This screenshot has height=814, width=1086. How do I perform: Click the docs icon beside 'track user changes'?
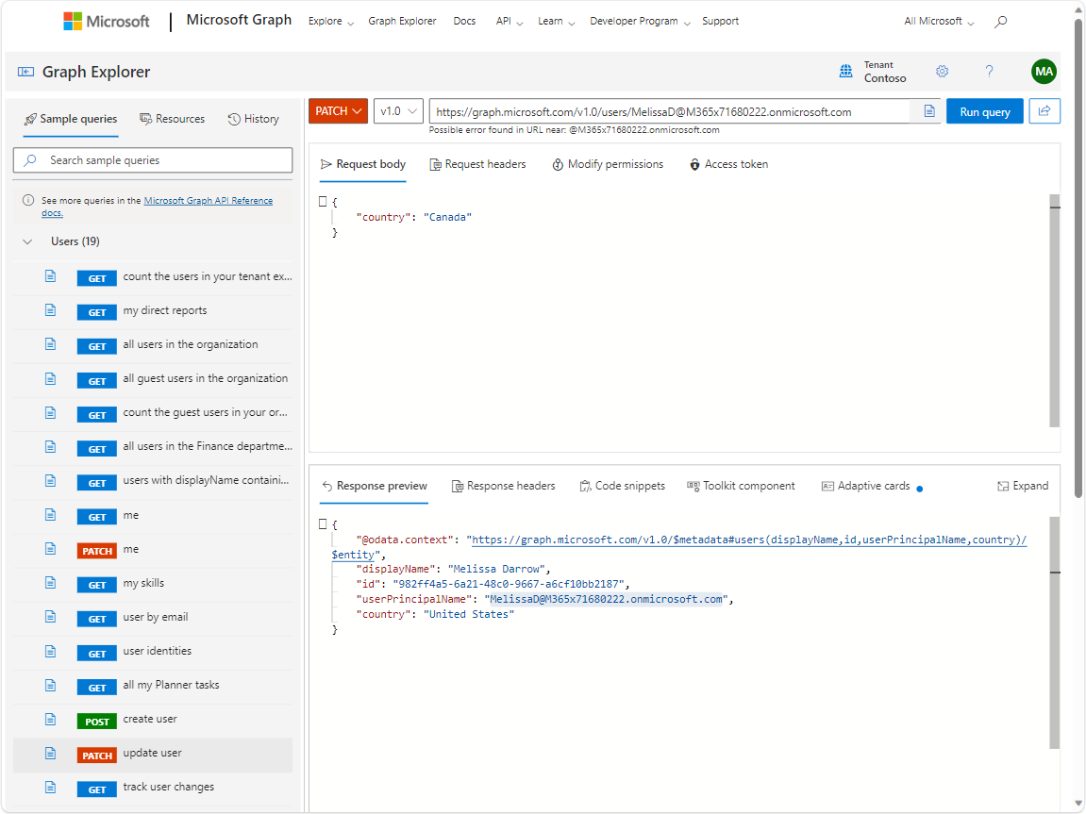tap(51, 787)
